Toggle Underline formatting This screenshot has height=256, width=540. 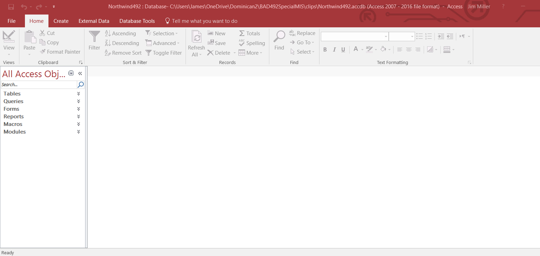[343, 50]
